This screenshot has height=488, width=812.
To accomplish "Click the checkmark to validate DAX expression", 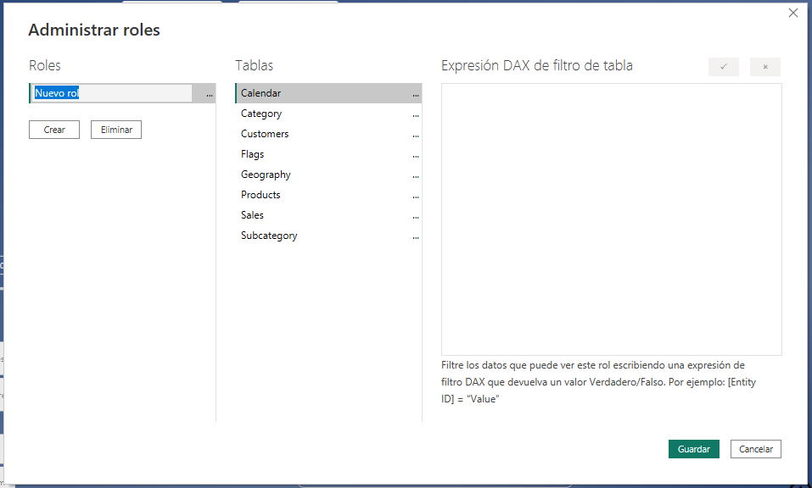I will [x=723, y=67].
